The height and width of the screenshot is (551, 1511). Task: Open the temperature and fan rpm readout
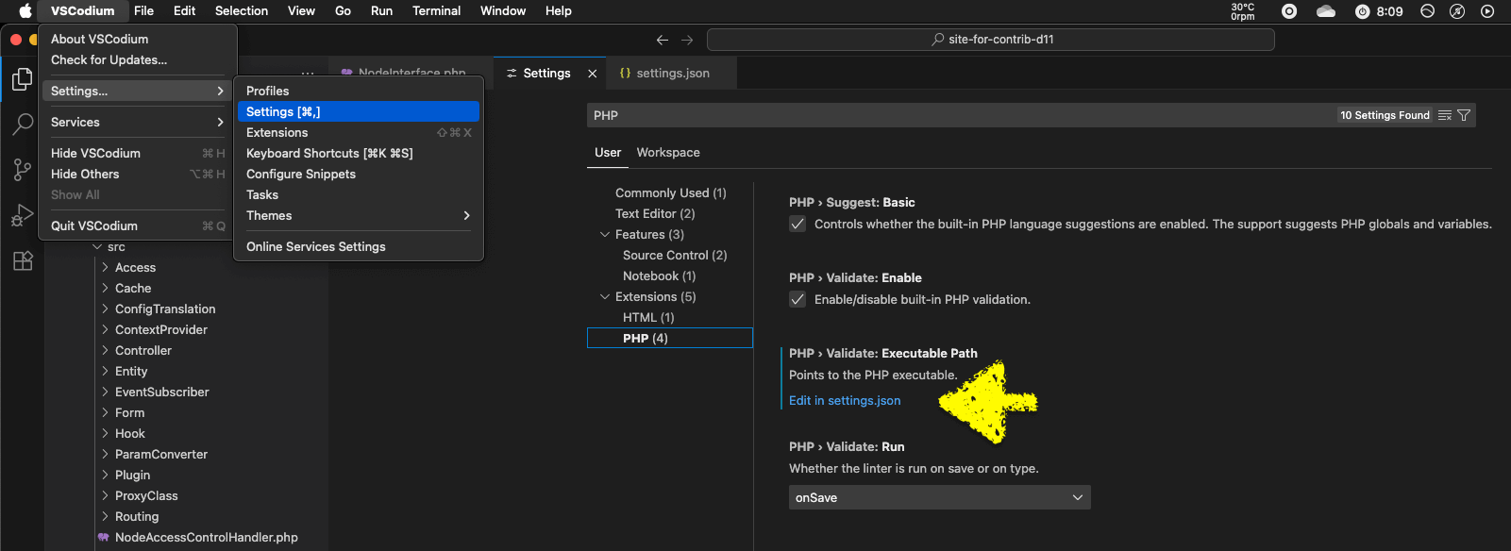pos(1243,11)
